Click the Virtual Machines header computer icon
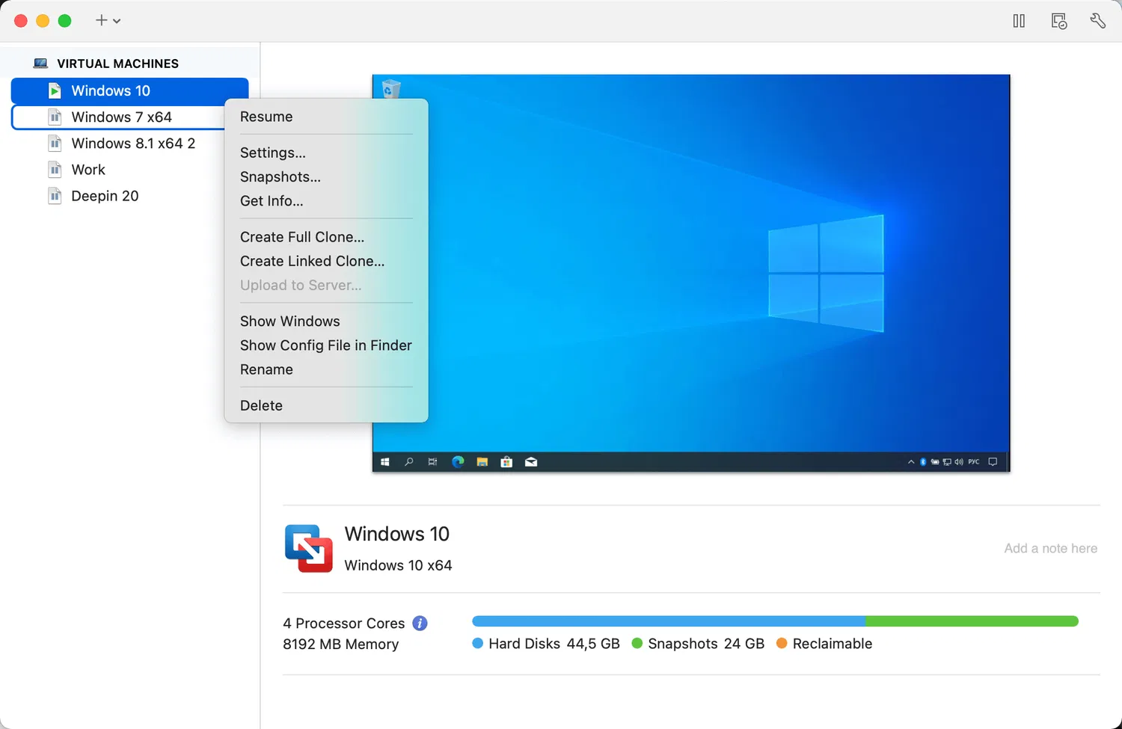Viewport: 1122px width, 729px height. pyautogui.click(x=41, y=64)
